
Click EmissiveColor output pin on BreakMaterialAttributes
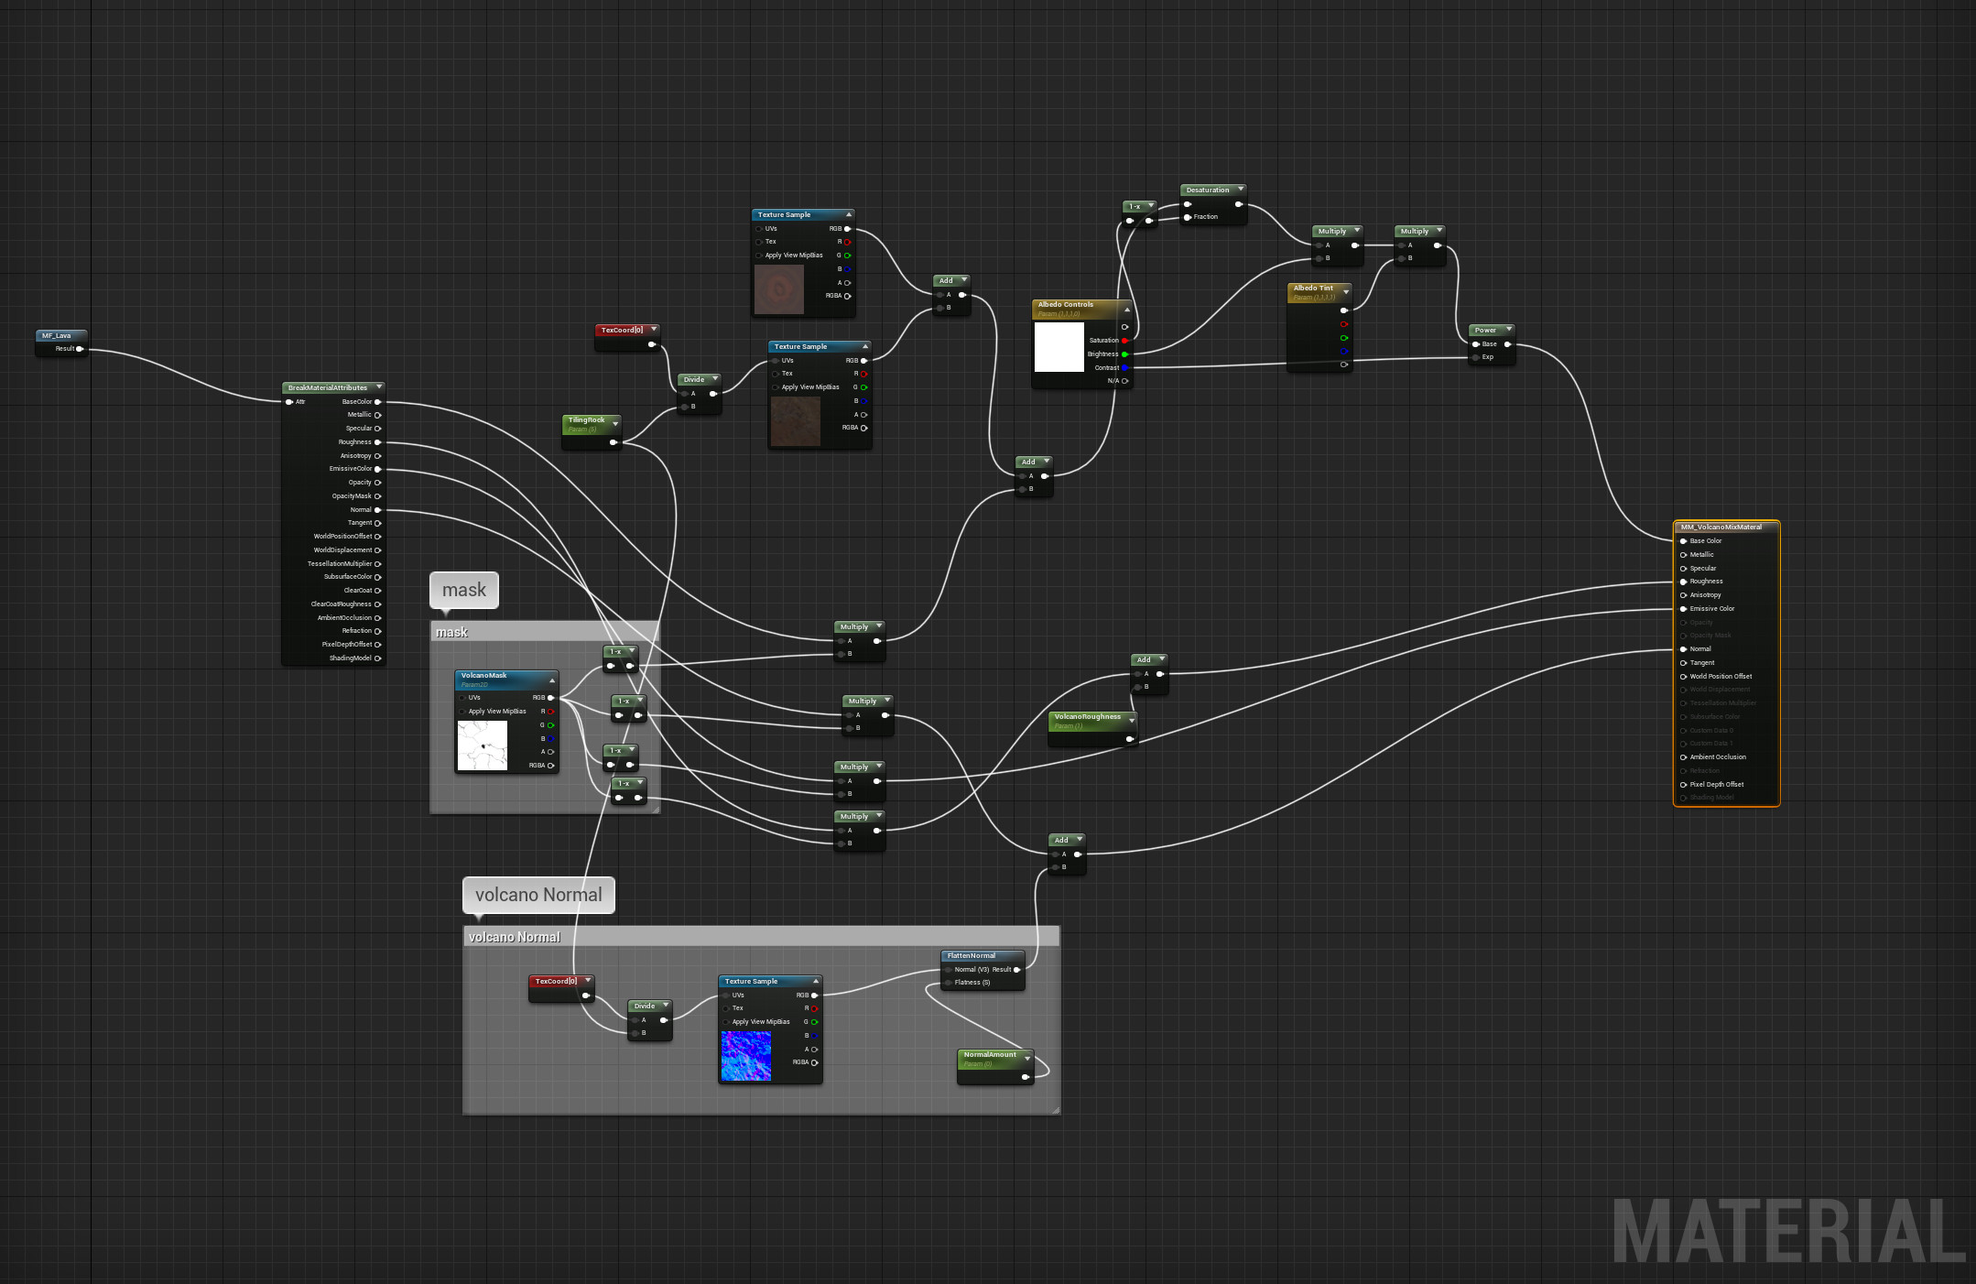pos(377,469)
